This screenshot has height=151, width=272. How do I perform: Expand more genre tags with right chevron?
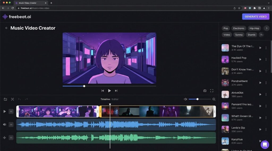(267, 28)
